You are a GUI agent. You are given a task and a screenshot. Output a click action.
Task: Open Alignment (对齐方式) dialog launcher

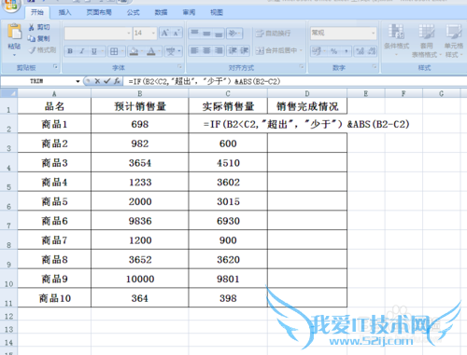[301, 67]
